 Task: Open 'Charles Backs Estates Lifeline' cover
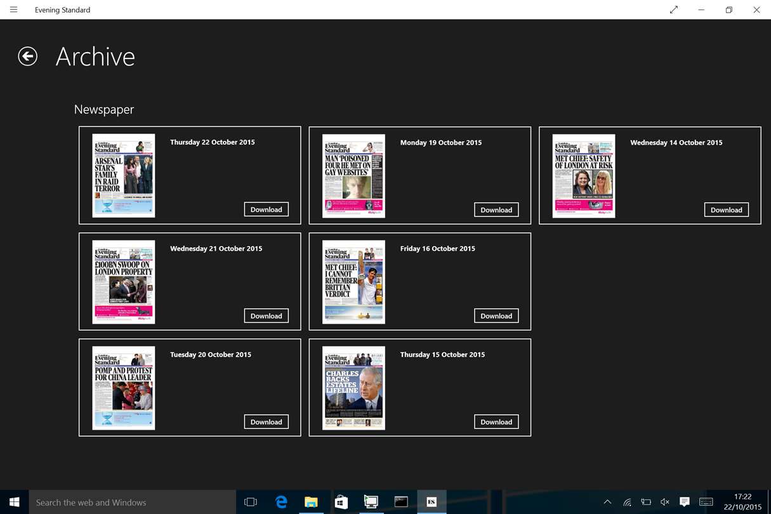pos(353,388)
